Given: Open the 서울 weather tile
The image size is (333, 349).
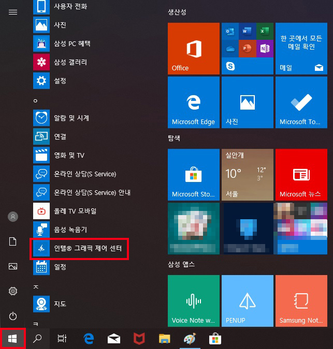Looking at the screenshot, I should coord(248,175).
